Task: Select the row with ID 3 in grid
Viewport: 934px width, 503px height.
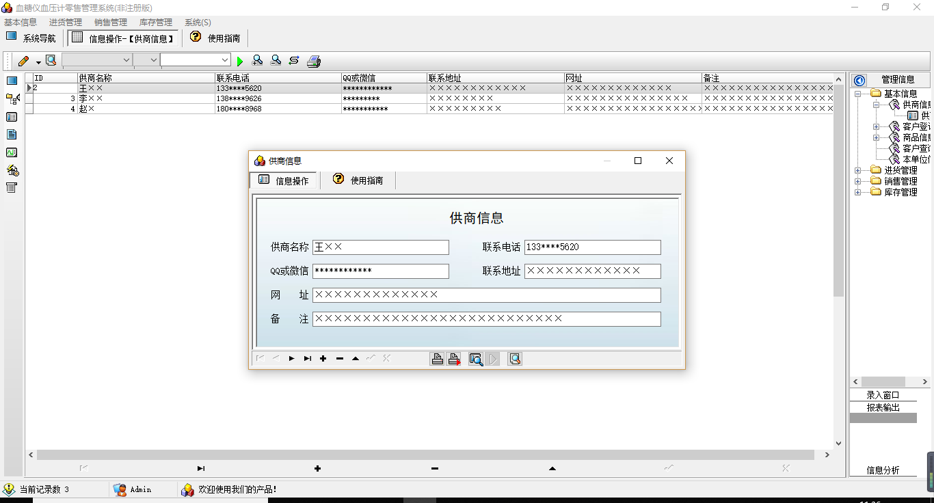Action: (x=429, y=98)
